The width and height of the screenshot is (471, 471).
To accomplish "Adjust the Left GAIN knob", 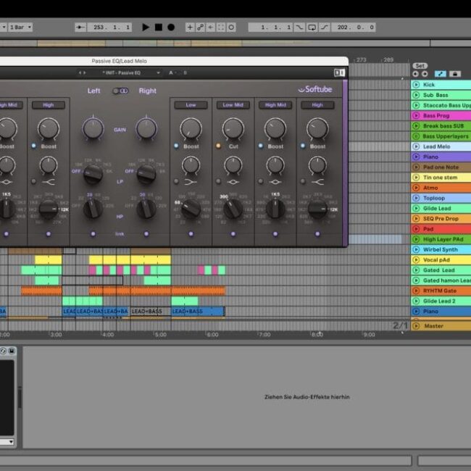I will click(x=93, y=127).
